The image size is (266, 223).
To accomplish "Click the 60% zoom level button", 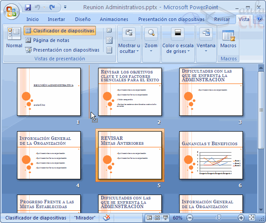I will pyautogui.click(x=177, y=218).
